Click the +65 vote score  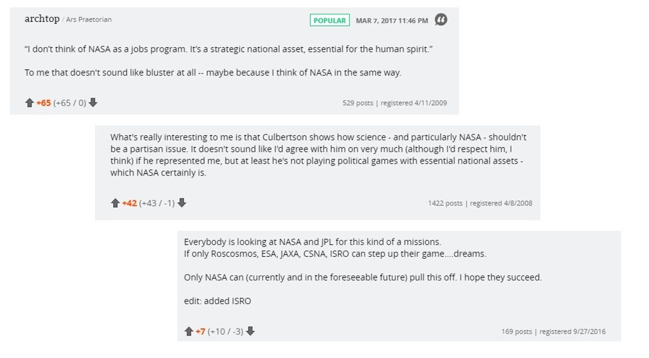point(43,103)
